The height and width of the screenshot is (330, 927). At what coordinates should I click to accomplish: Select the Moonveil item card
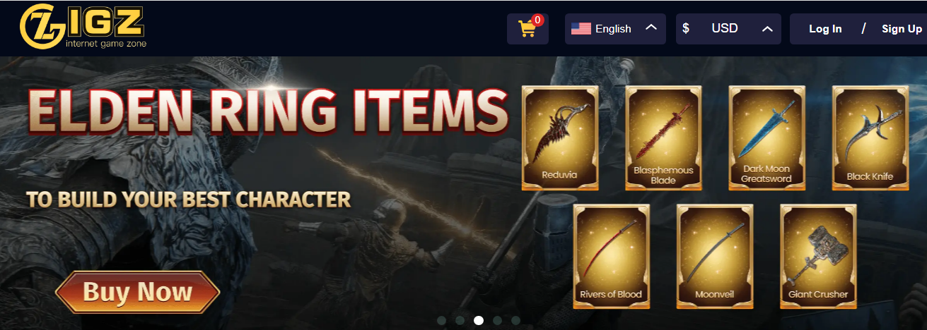(x=715, y=256)
